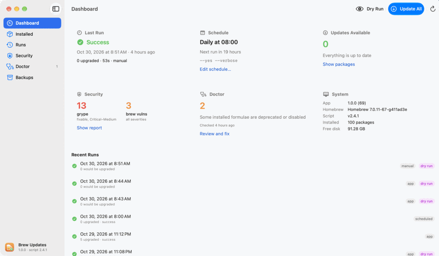The height and width of the screenshot is (256, 439).
Task: Click the Doctor issues count 2
Action: [x=202, y=106]
